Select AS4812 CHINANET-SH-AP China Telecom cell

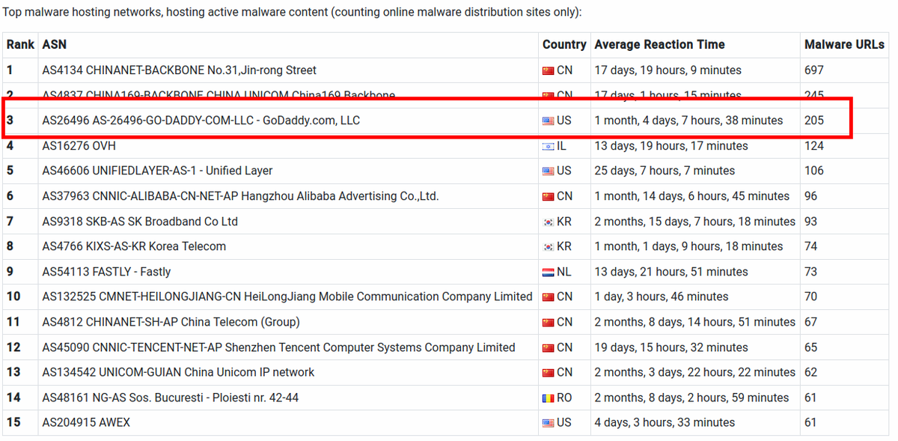point(288,322)
